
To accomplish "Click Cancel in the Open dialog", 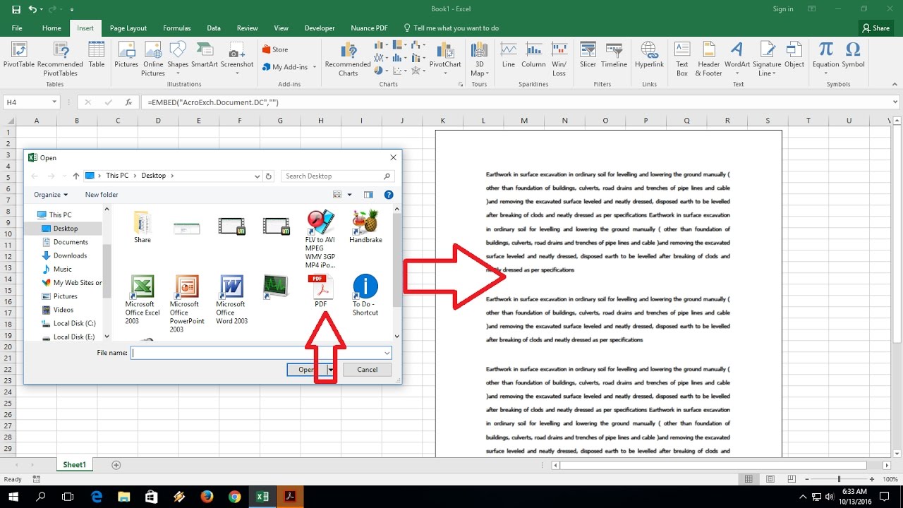I will coord(367,369).
